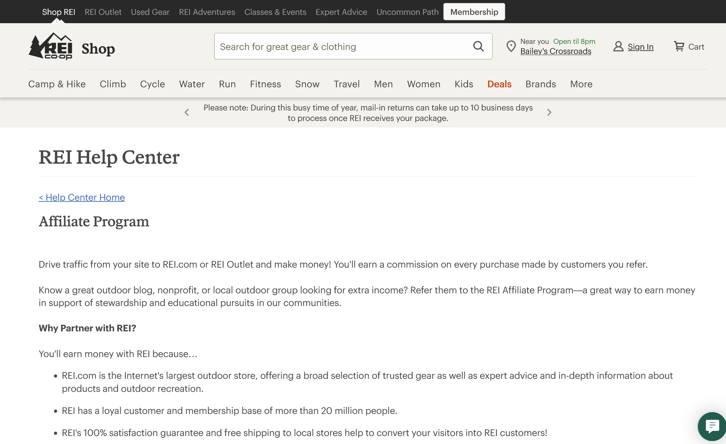
Task: Open the Men category
Action: click(x=383, y=84)
